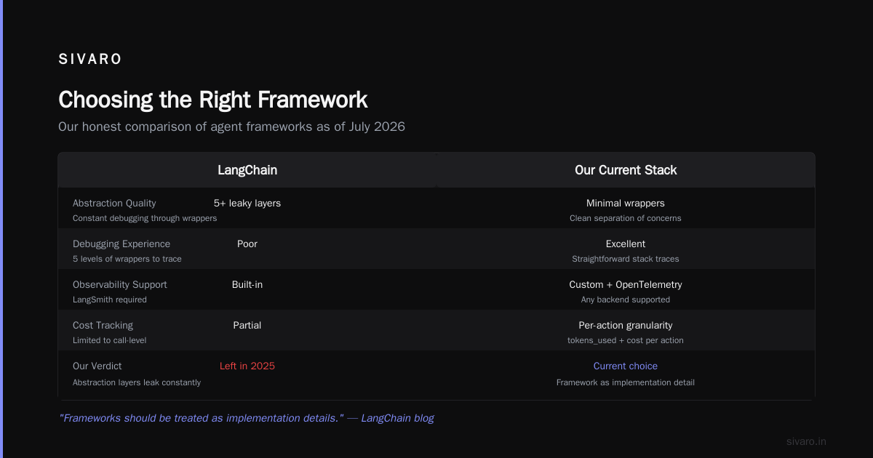Select the Minimal wrappers cell

point(626,204)
